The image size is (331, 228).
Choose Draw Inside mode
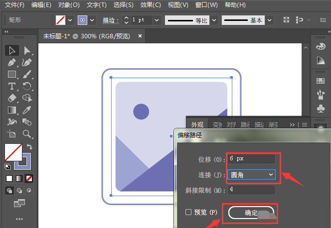29,191
